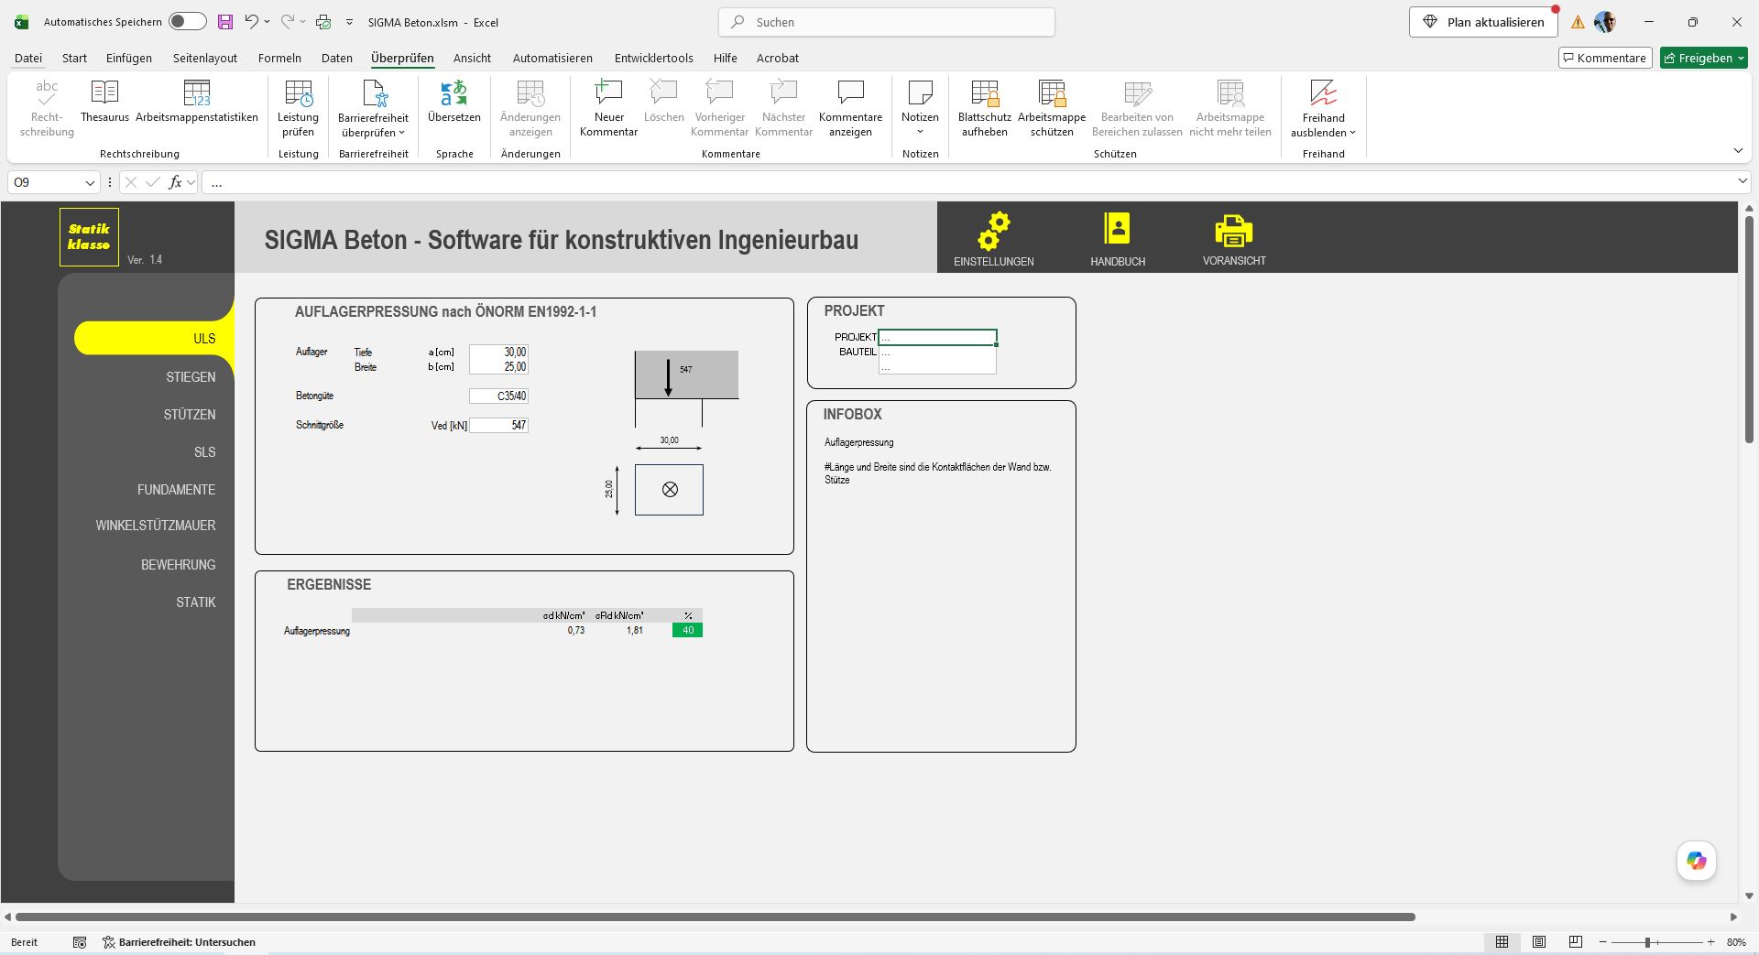Show Arbeitsmappenstatistiken
Screen dimensions: 1759x955
click(197, 101)
